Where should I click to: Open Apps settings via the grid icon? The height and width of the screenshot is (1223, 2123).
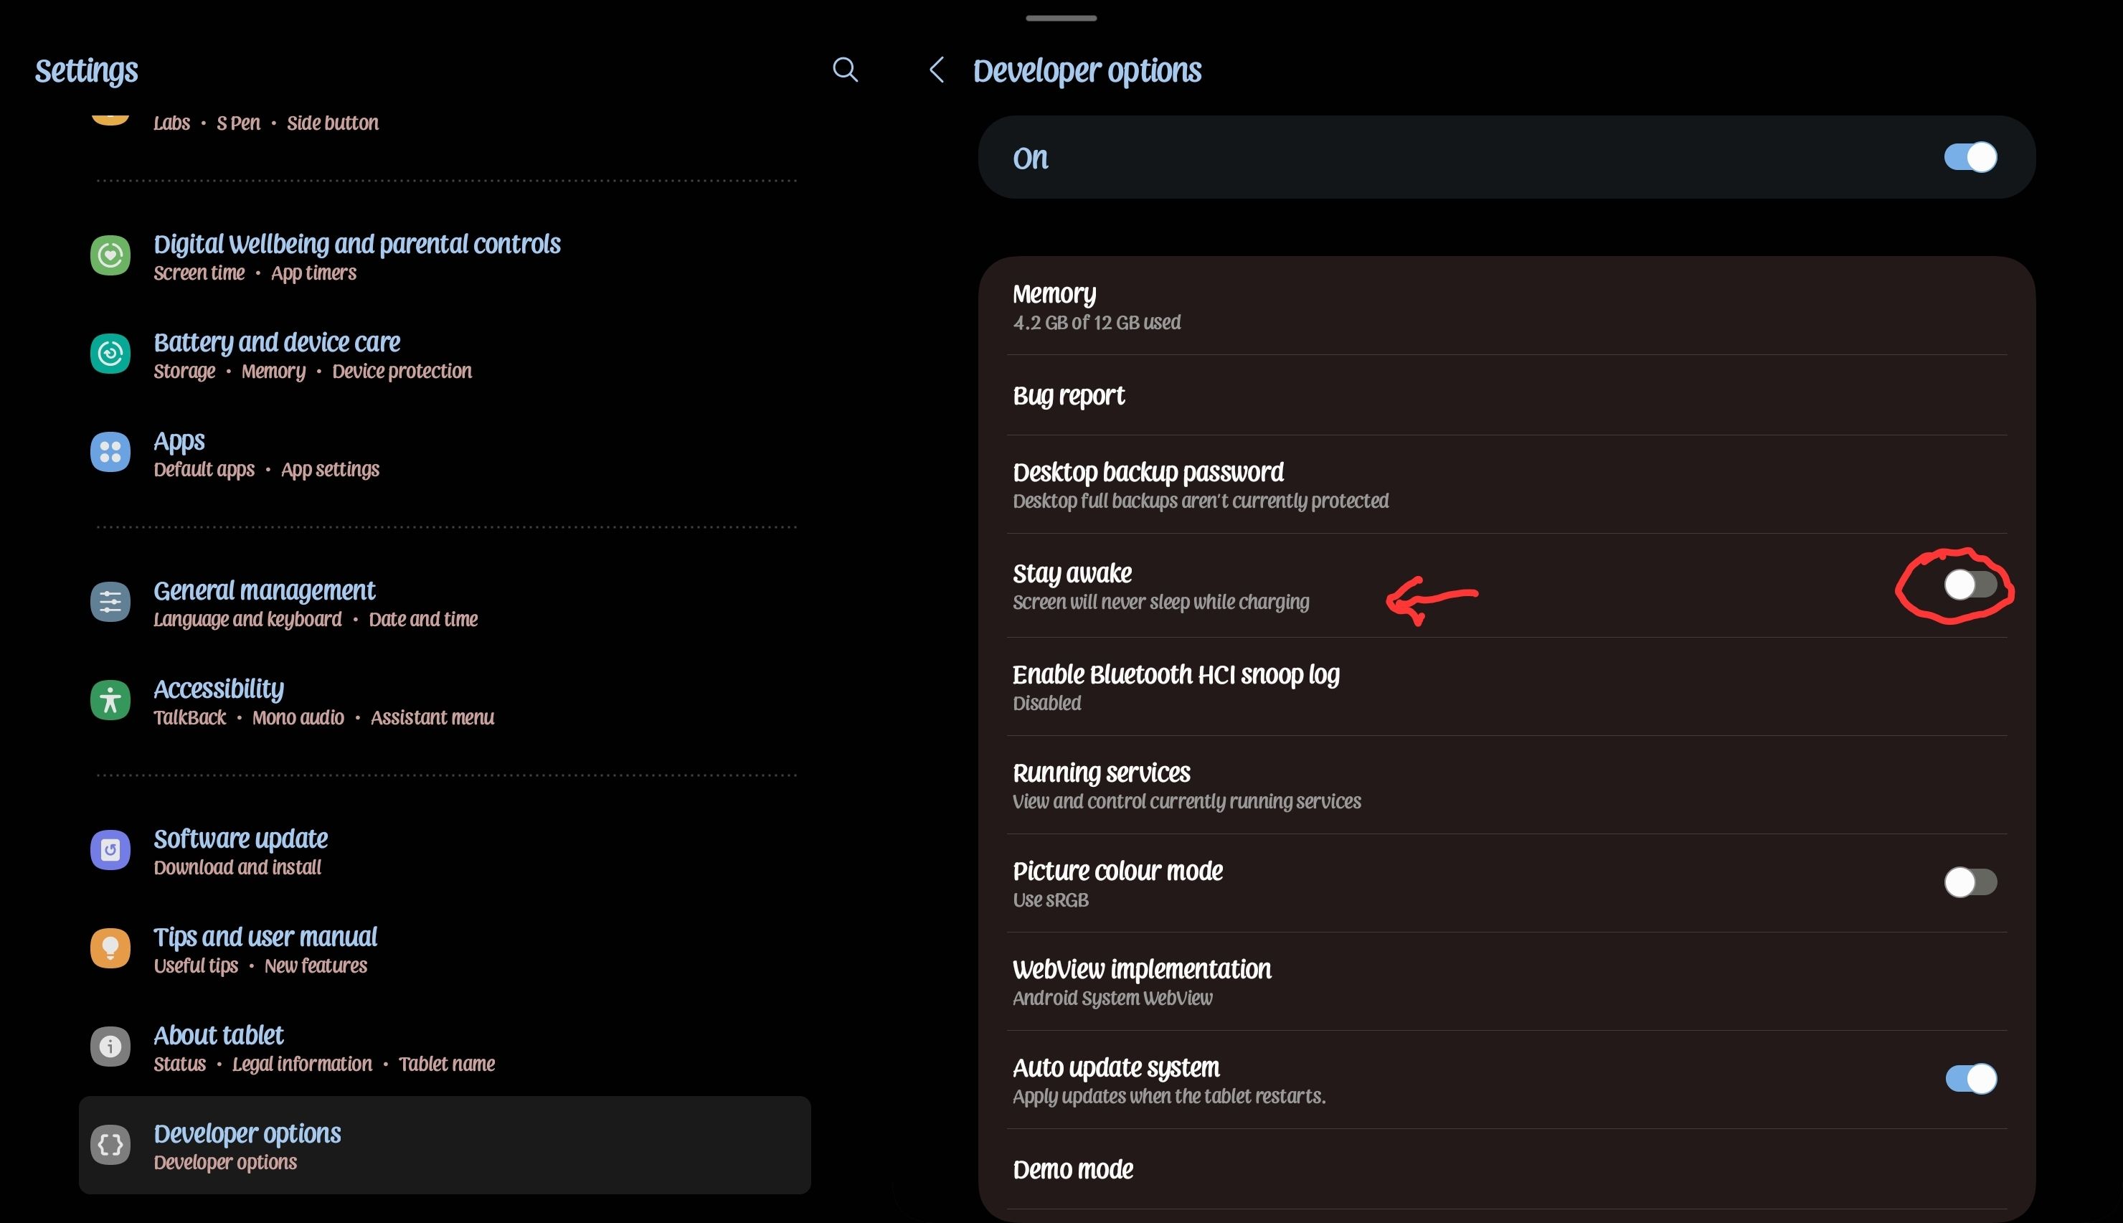[110, 451]
